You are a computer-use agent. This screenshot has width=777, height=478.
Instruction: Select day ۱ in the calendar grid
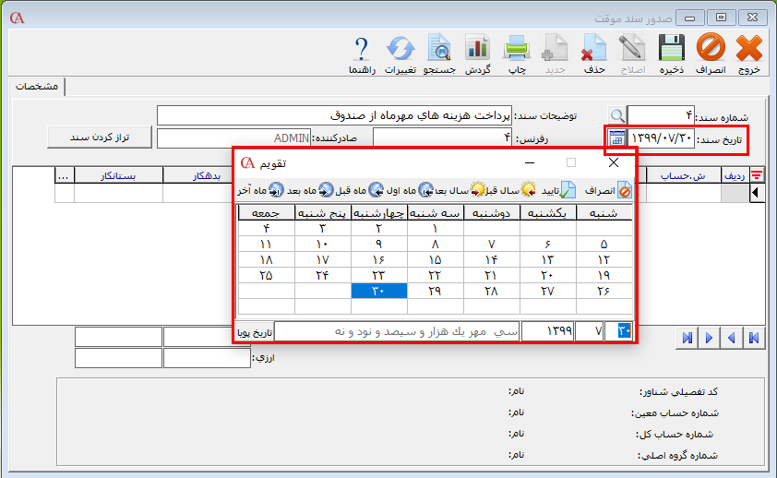435,228
